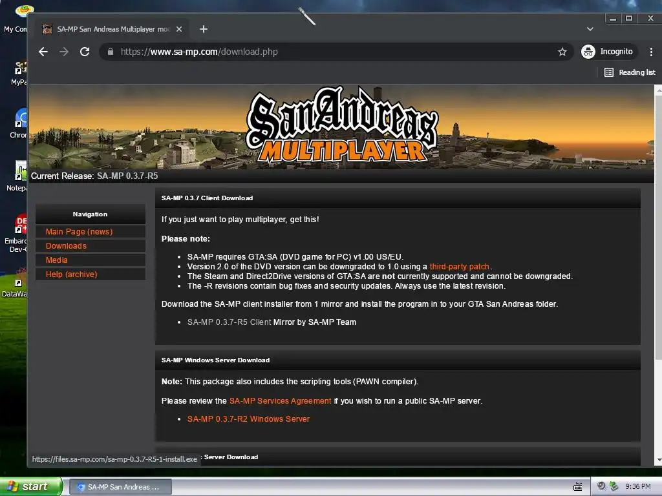Click the site padlock icon
This screenshot has width=662, height=496.
[110, 52]
